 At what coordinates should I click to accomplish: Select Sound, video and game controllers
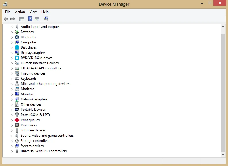point(47,136)
